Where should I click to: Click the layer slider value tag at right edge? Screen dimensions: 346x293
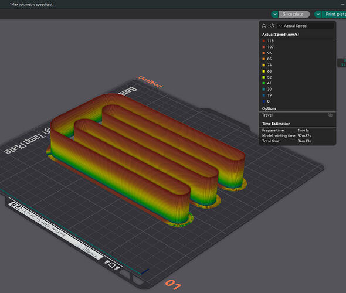[x=342, y=63]
